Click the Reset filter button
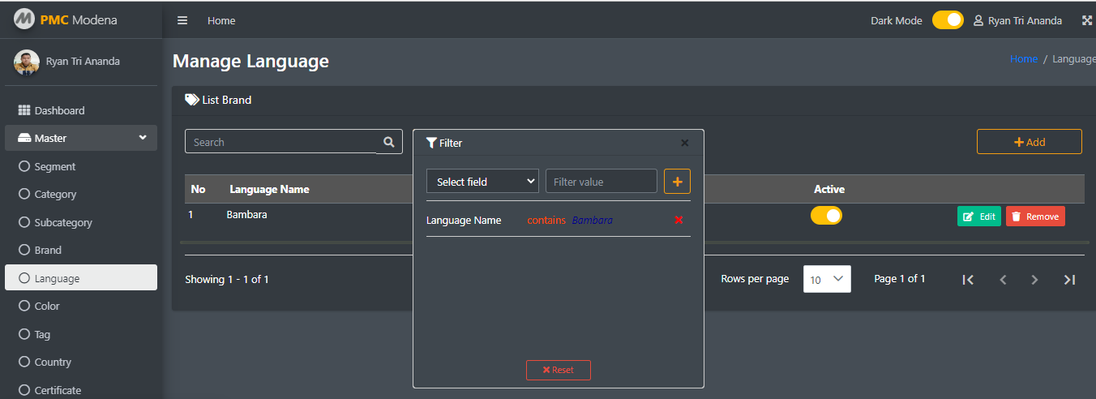 click(x=559, y=370)
